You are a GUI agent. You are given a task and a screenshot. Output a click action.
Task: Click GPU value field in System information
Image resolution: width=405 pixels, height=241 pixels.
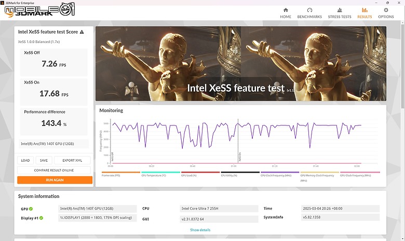(x=98, y=208)
